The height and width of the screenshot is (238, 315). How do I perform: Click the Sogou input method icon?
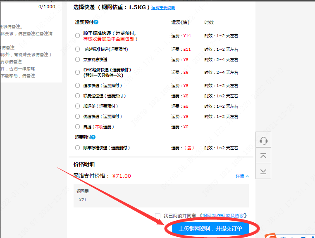272,236
